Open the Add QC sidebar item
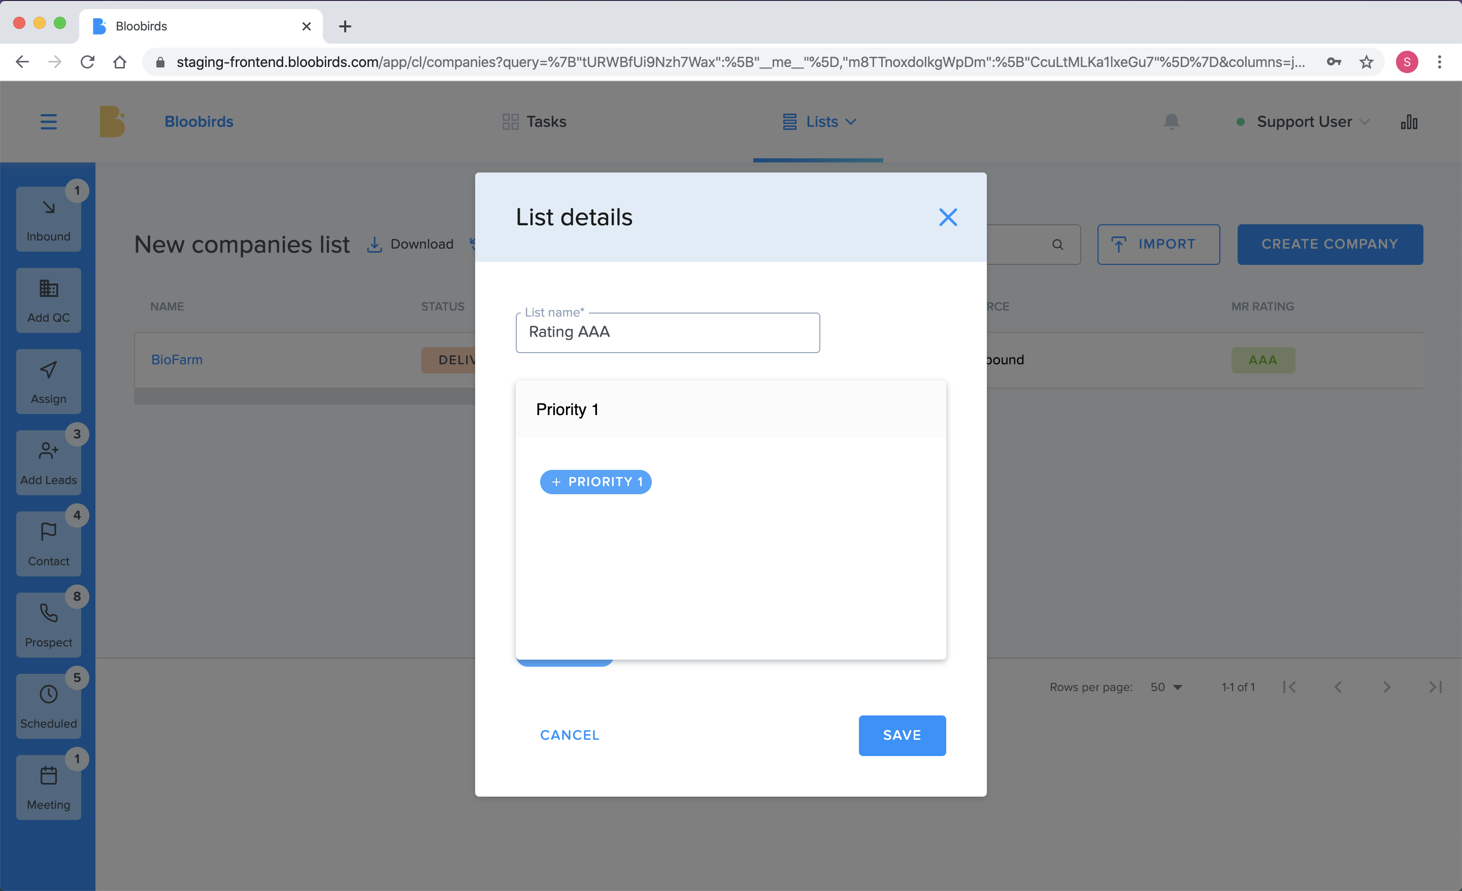1462x891 pixels. pos(49,300)
